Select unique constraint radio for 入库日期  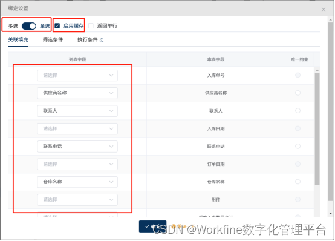click(298, 128)
